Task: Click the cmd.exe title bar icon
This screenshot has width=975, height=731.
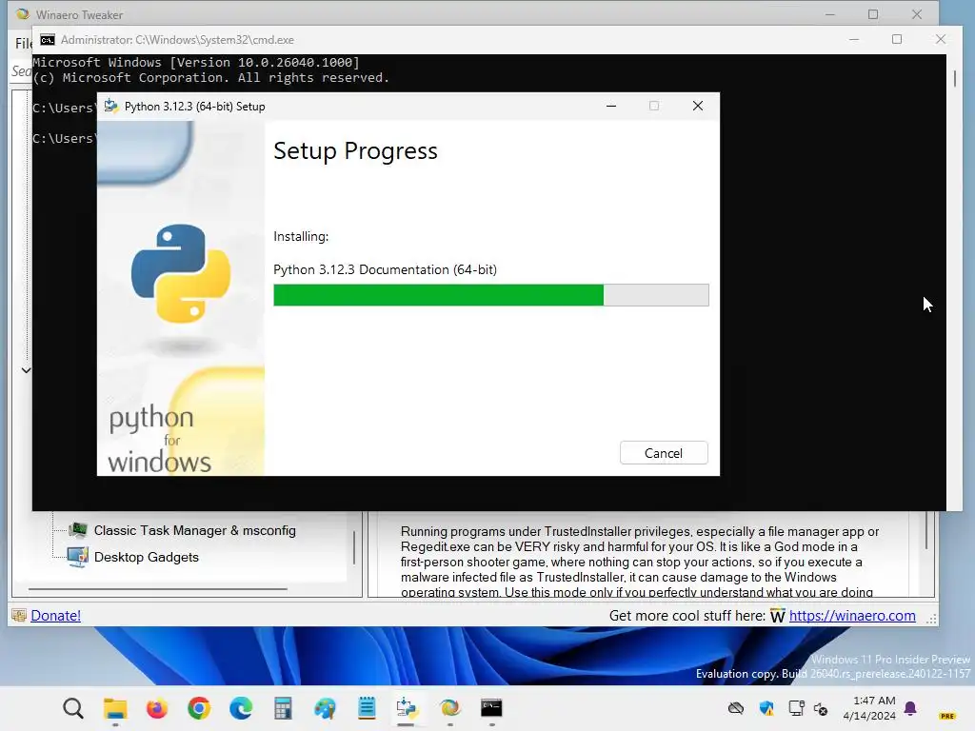Action: coord(48,40)
